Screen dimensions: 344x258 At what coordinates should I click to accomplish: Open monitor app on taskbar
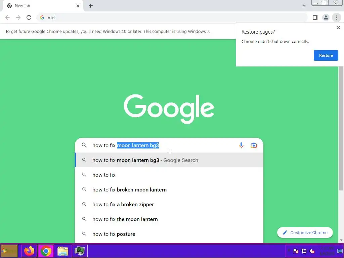point(79,251)
